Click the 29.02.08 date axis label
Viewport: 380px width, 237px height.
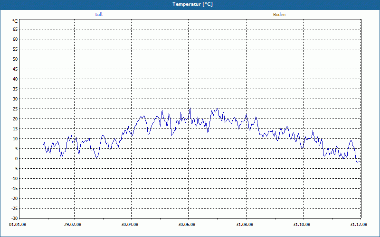[x=73, y=225]
